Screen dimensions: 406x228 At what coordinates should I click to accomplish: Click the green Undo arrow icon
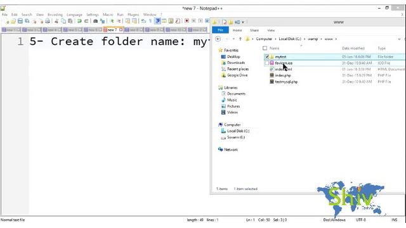[79, 21]
